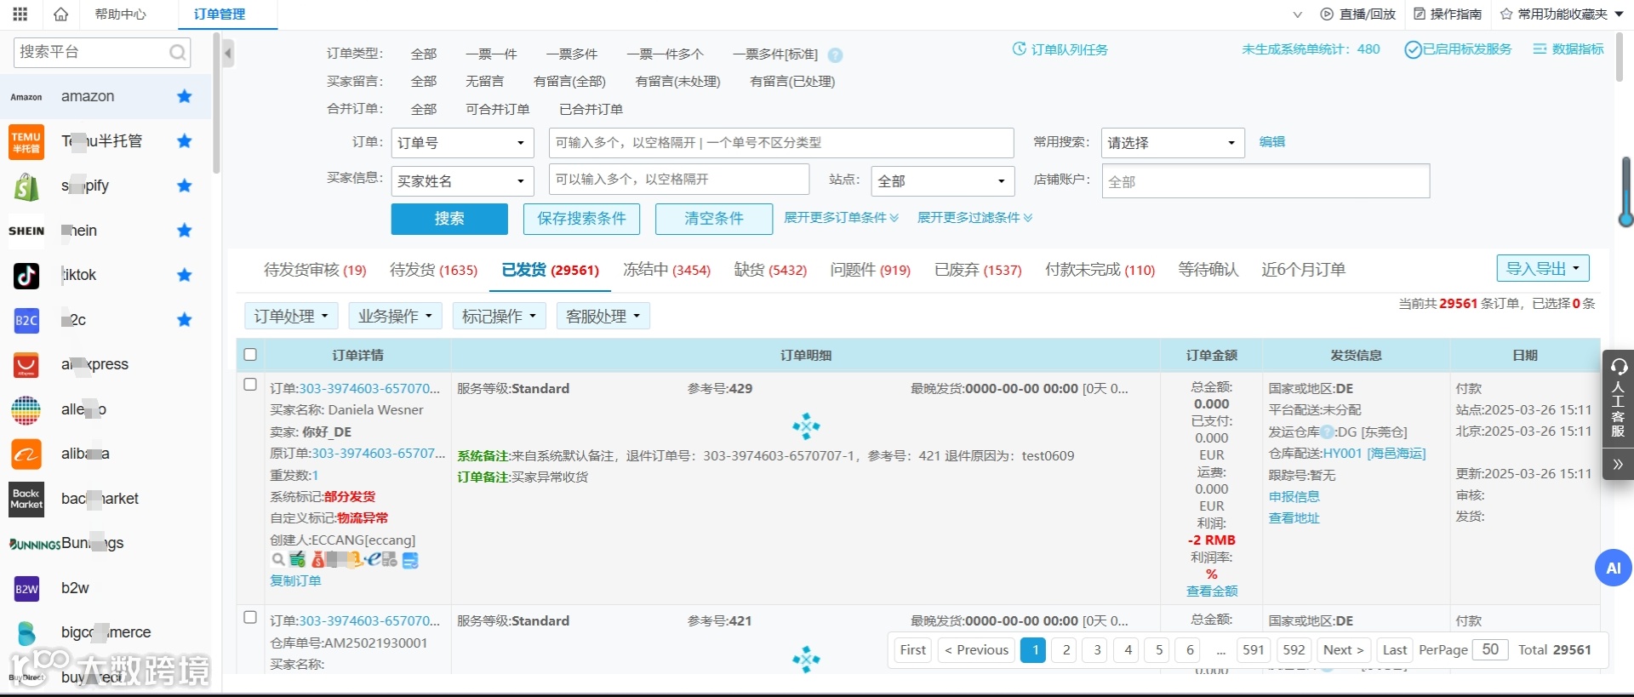Focus the order number multi-entry input field

[x=781, y=143]
